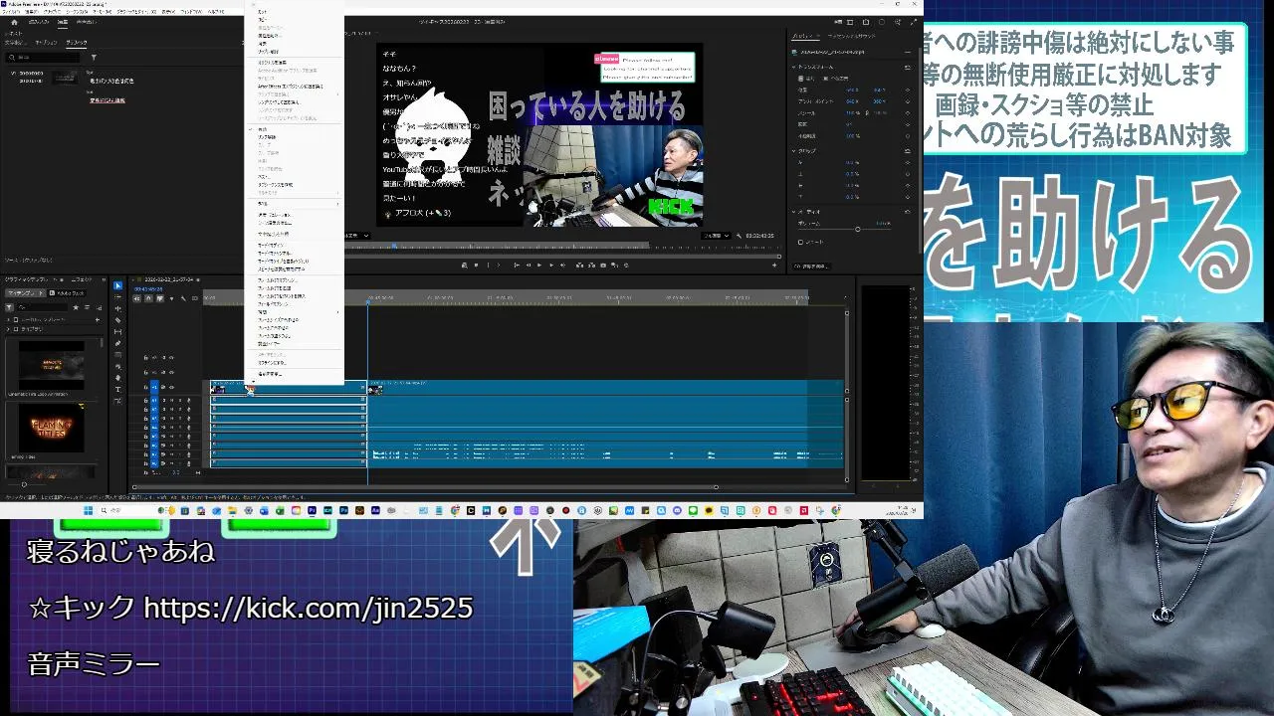Open the Program monitor button editor plus

point(774,266)
